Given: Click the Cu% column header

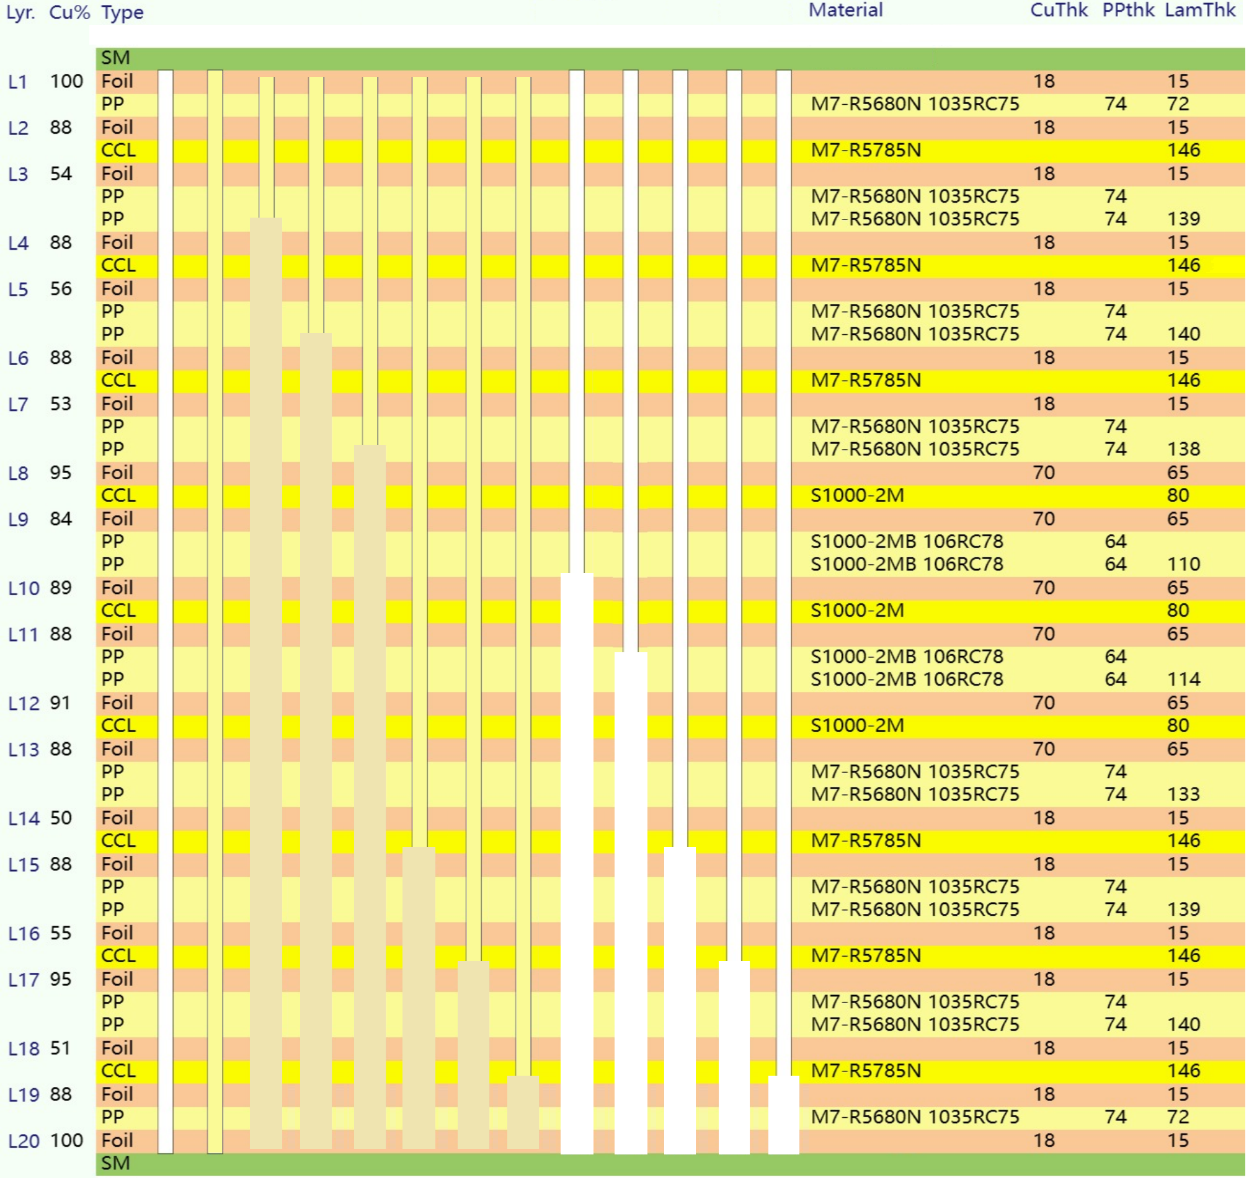Looking at the screenshot, I should [x=69, y=12].
